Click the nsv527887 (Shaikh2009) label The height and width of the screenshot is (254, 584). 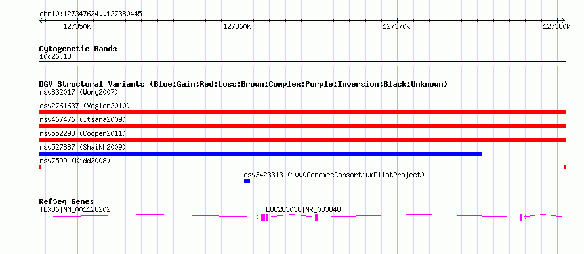(83, 147)
